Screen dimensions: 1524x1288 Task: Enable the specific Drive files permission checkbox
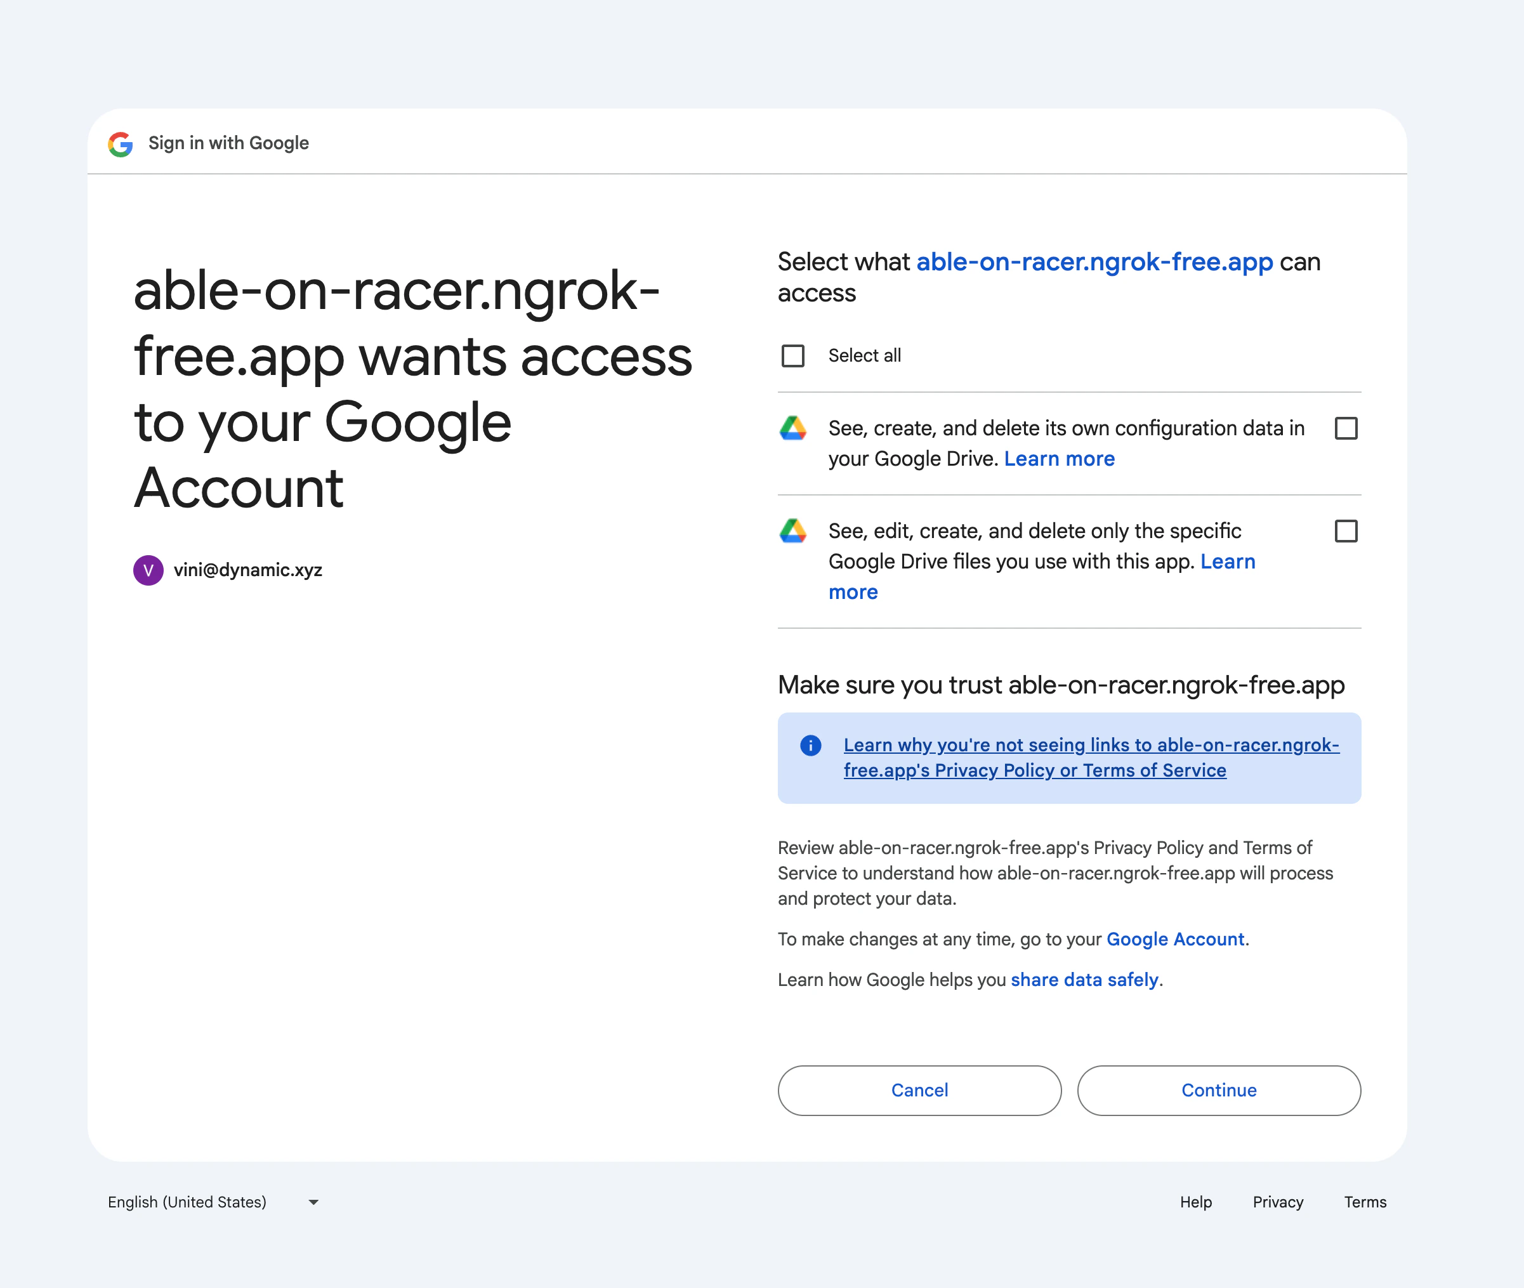point(1346,531)
